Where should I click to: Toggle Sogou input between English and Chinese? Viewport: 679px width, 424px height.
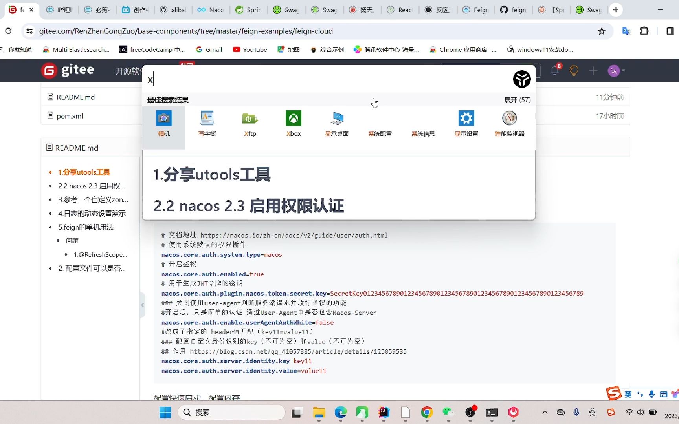click(x=628, y=394)
